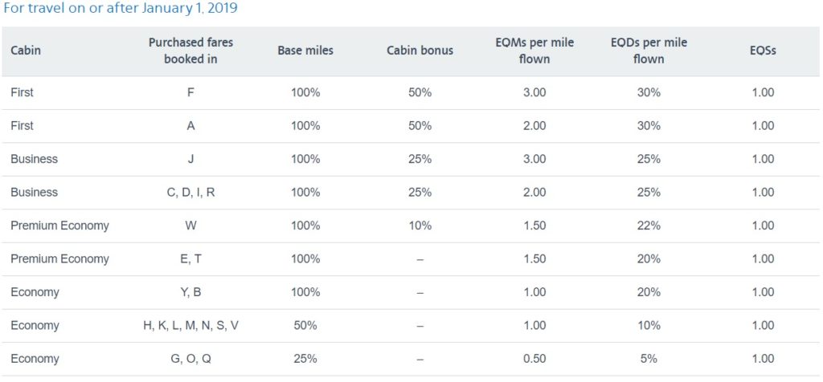
Task: Click the 'C, D, I, R' fare class cell
Action: pos(190,193)
